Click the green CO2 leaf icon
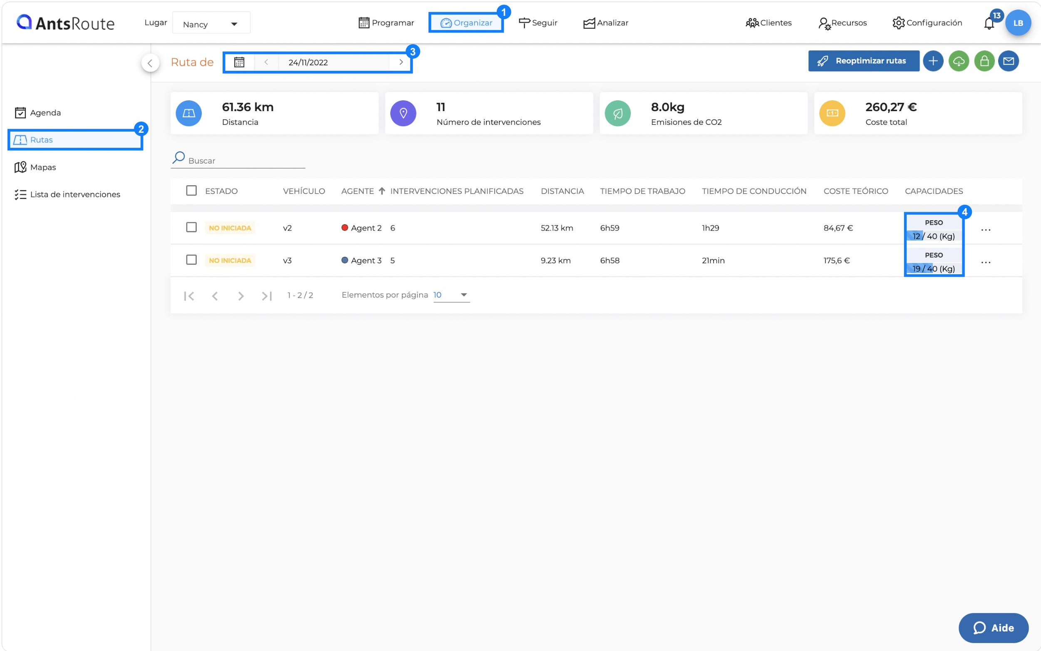 617,113
